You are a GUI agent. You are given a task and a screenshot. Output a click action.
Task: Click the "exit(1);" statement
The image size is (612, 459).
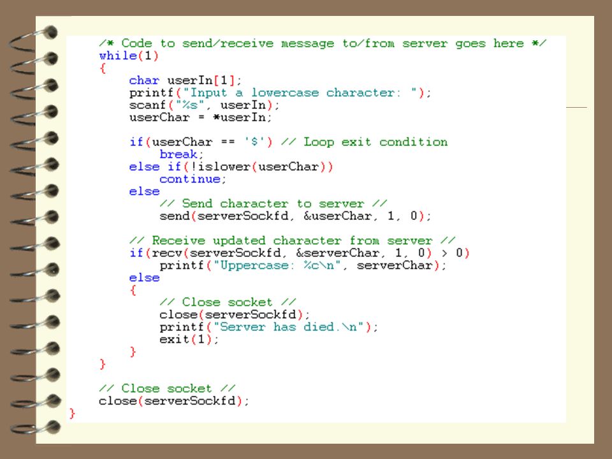coord(189,339)
